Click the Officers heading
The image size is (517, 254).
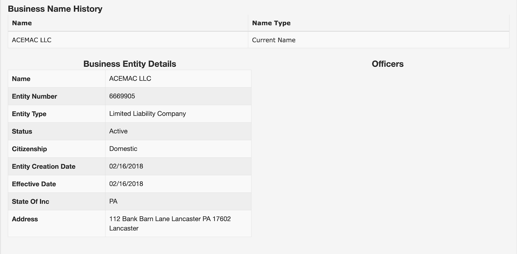coord(387,64)
